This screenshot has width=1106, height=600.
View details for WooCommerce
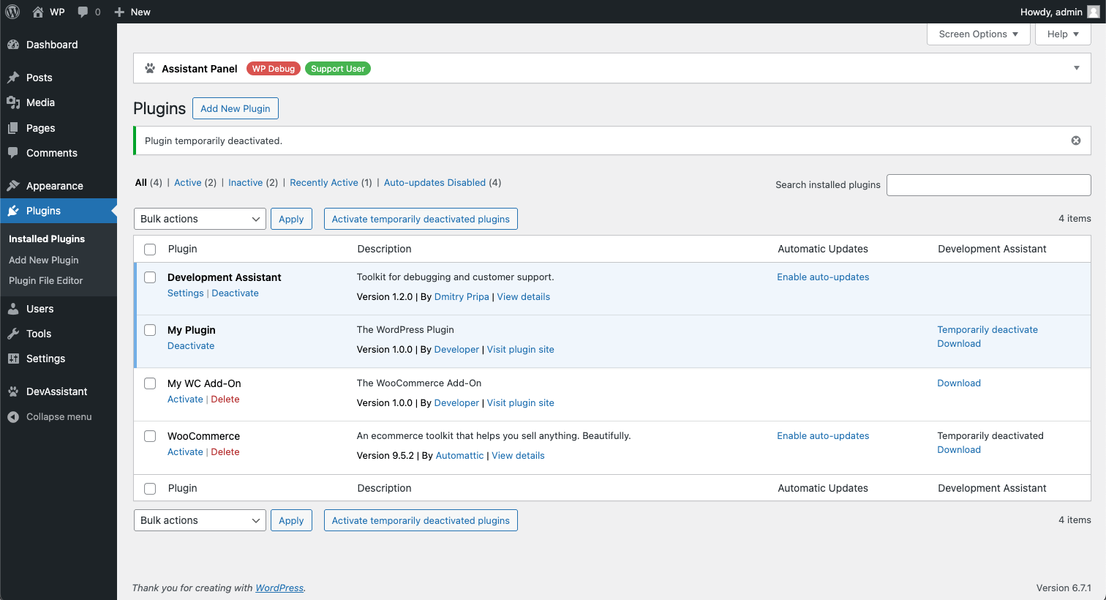point(518,455)
